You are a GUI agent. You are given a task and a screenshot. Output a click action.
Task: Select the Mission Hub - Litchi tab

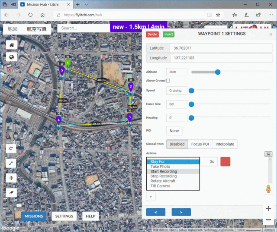[x=45, y=4]
